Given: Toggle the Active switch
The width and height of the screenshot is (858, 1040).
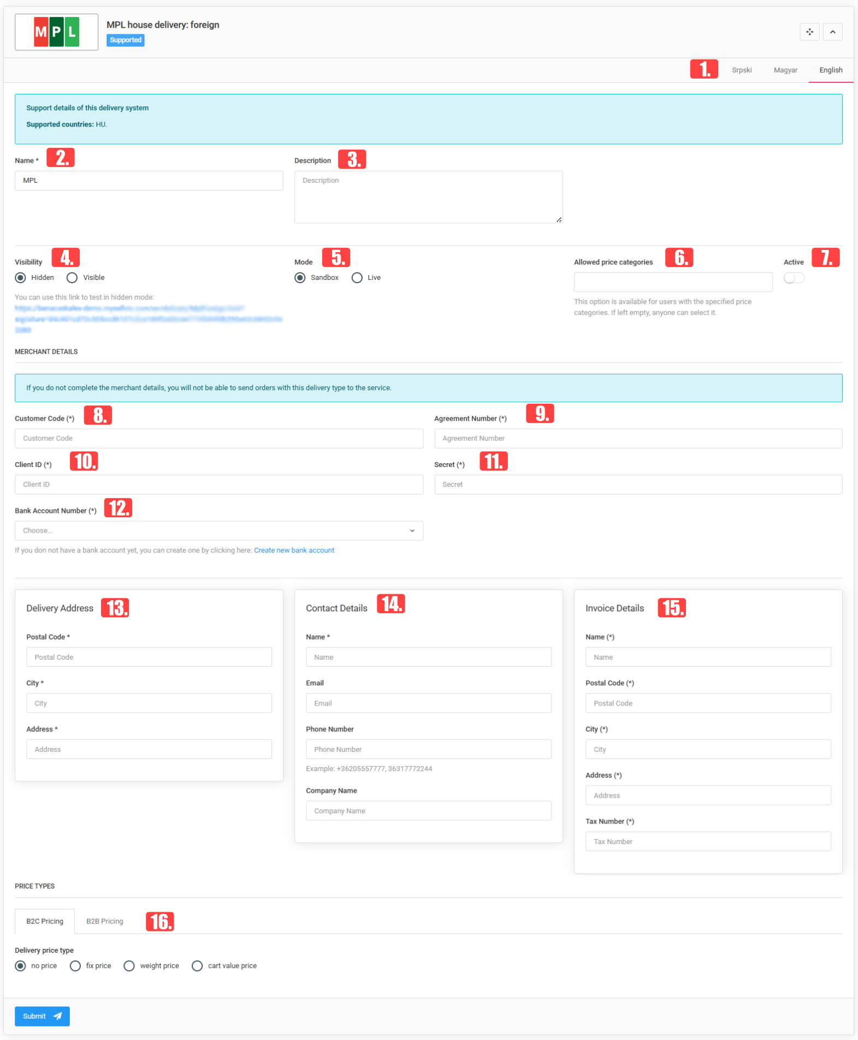Looking at the screenshot, I should (794, 278).
